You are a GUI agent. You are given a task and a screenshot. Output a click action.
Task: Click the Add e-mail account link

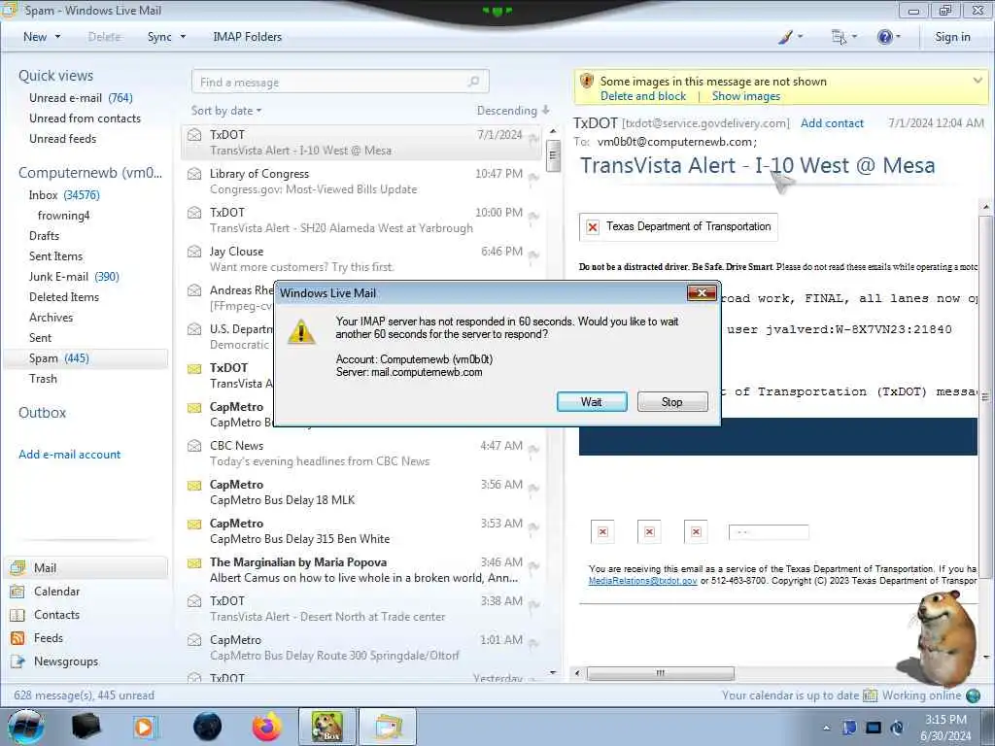(70, 455)
